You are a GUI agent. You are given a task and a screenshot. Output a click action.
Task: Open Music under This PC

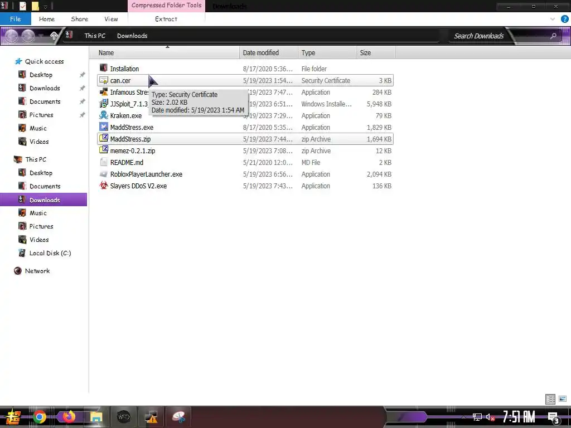(38, 213)
